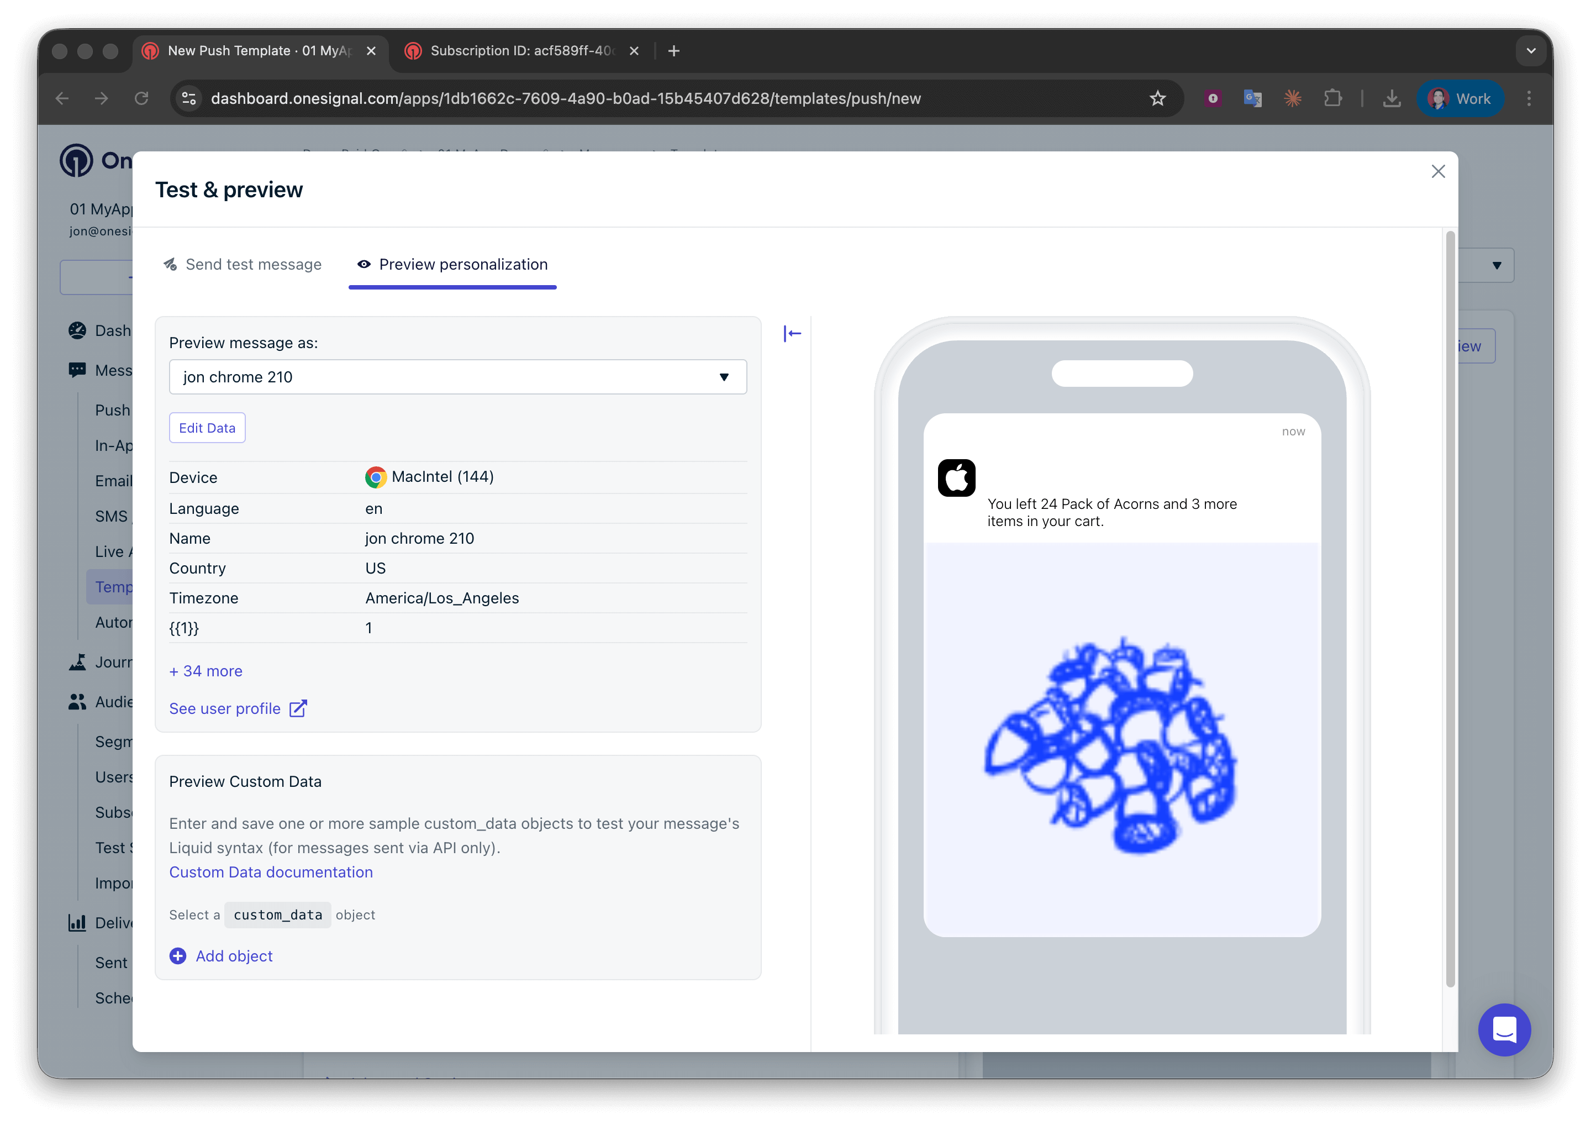Switch to the Subscription ID browser tab
Image resolution: width=1591 pixels, height=1125 pixels.
(520, 51)
